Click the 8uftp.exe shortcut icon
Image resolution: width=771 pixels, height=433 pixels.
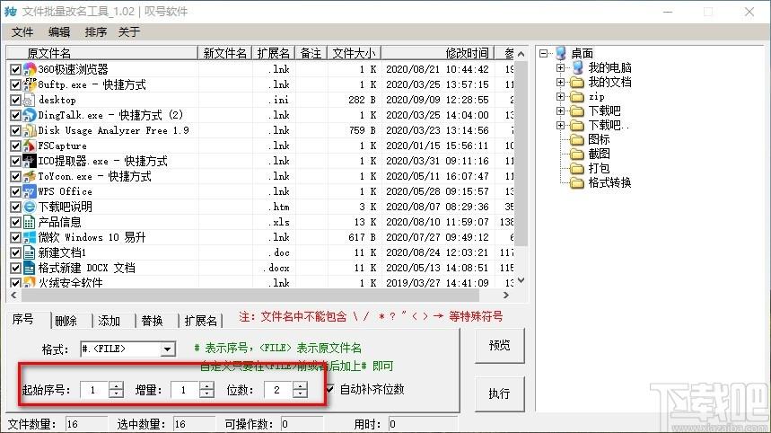click(30, 84)
